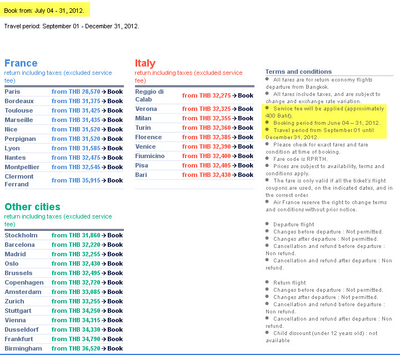Click the 'from THB 35,915' Clermont Ferrand price

tap(76, 180)
